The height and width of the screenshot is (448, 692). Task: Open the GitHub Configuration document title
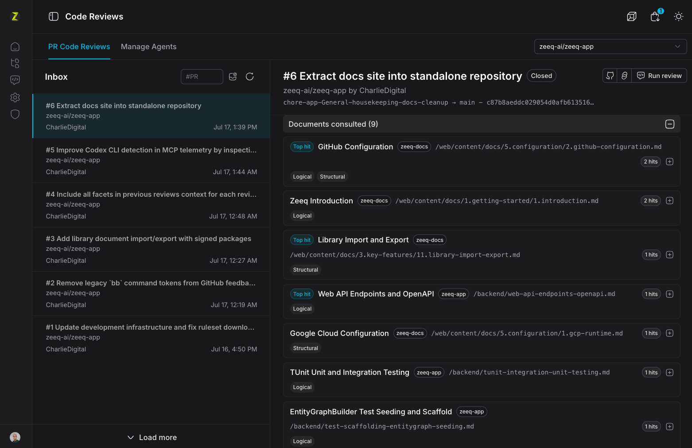355,147
